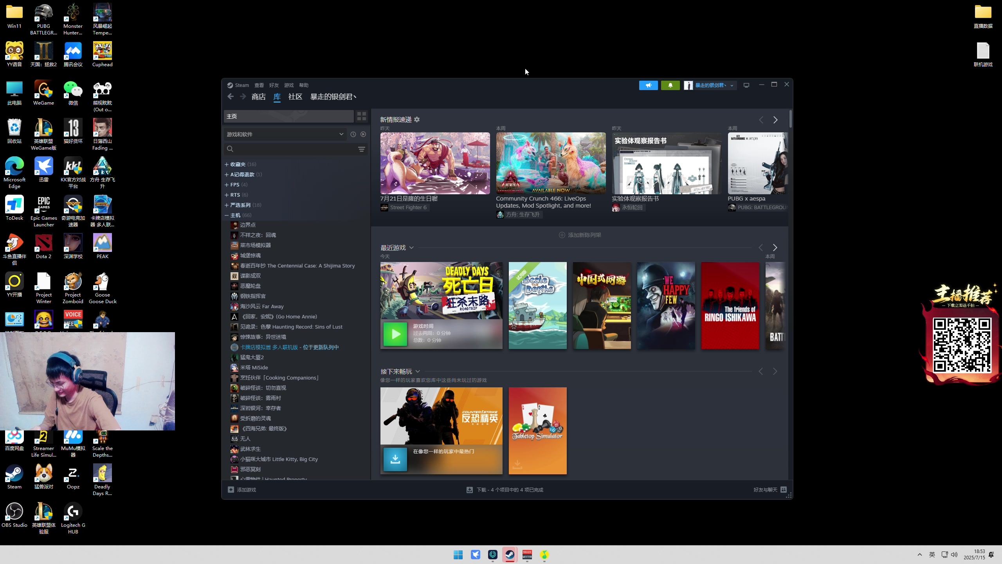
Task: Open the 实验体观察报告书 news card
Action: 667,163
